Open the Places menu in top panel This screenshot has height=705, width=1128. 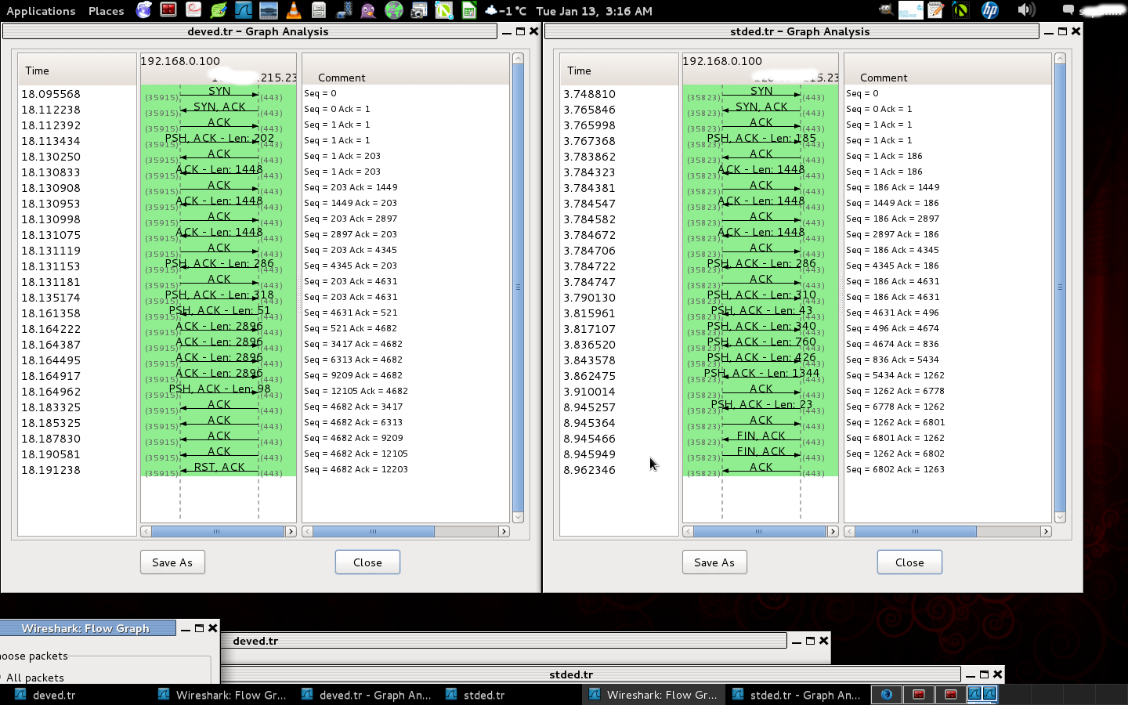[106, 11]
